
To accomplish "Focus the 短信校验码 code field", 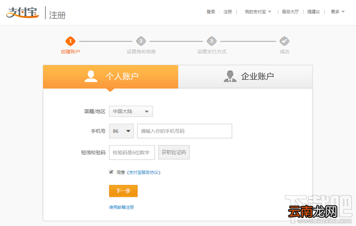I will tap(132, 152).
